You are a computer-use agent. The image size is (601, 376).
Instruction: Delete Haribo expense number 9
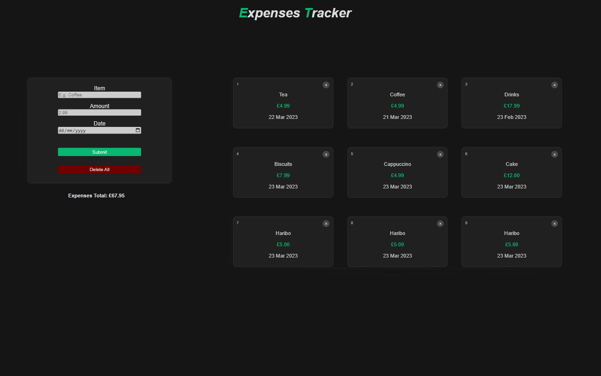pos(555,224)
